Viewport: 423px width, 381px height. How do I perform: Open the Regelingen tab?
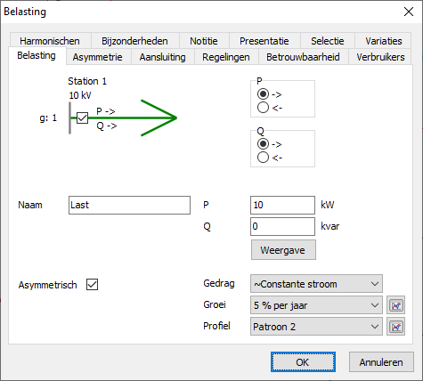point(226,57)
